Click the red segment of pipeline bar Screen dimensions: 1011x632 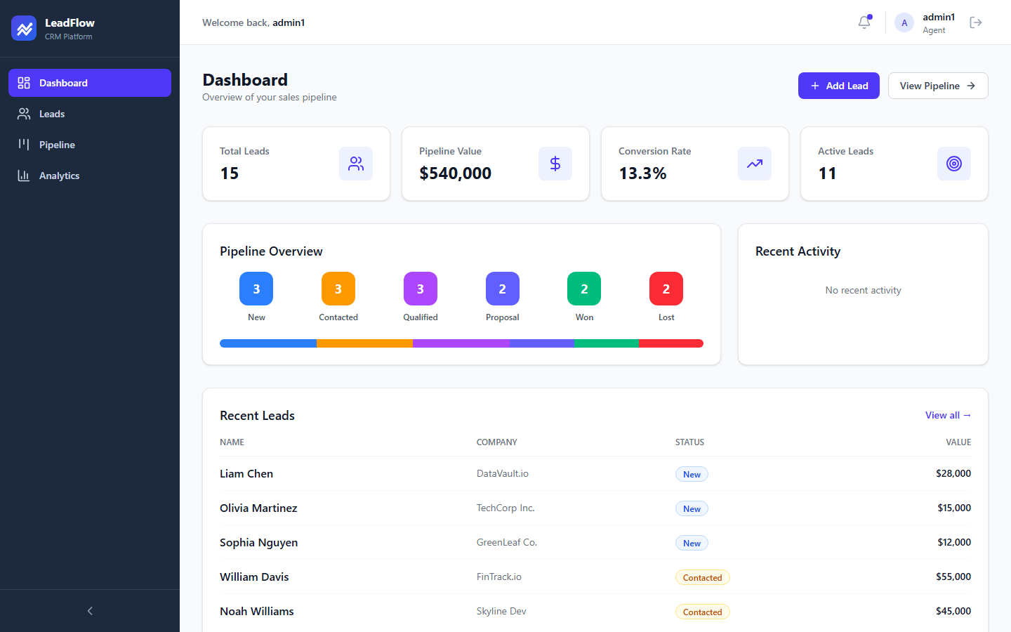click(670, 343)
